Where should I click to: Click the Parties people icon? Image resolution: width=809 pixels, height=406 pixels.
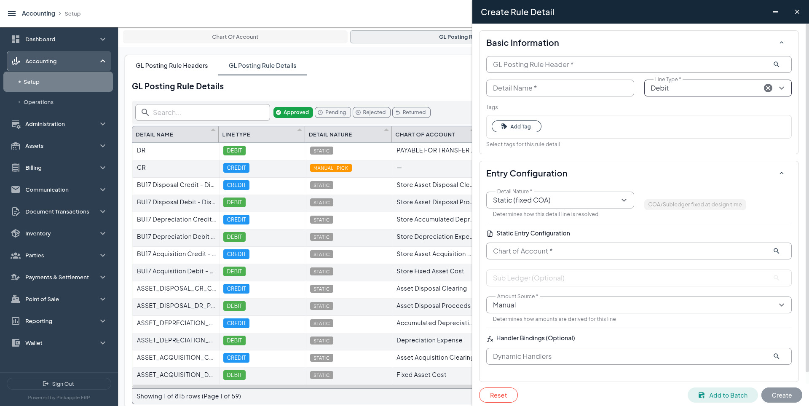(x=16, y=256)
